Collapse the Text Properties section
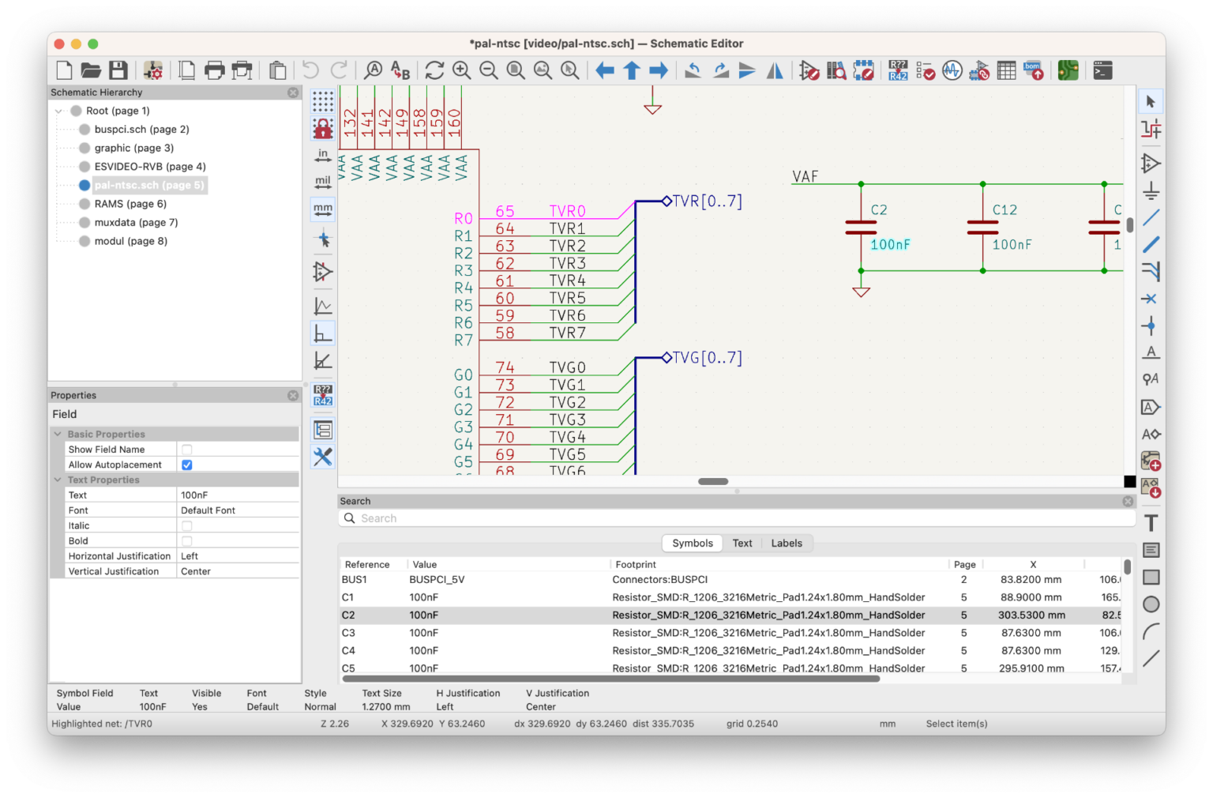The height and width of the screenshot is (798, 1213). 57,480
